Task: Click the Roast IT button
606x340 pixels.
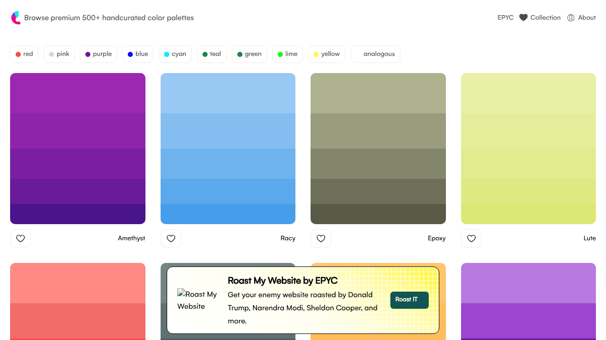Action: coord(410,300)
